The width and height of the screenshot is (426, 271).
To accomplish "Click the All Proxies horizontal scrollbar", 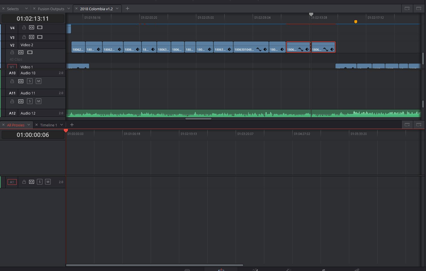I will (x=155, y=265).
